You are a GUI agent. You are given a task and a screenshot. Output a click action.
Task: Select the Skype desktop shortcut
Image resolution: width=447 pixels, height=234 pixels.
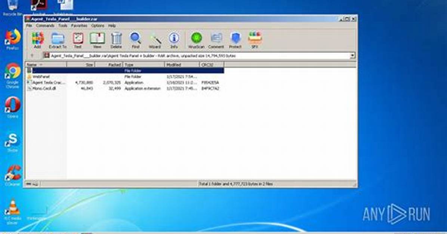pyautogui.click(x=13, y=142)
